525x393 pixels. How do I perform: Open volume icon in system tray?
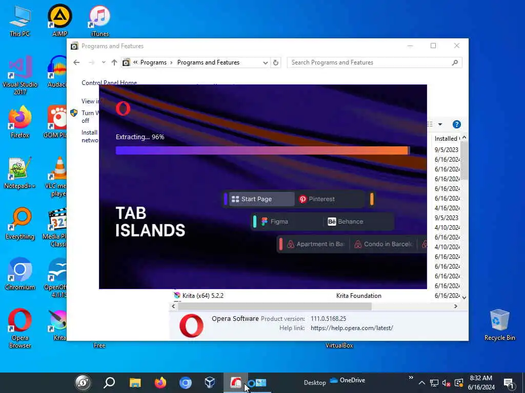click(446, 383)
